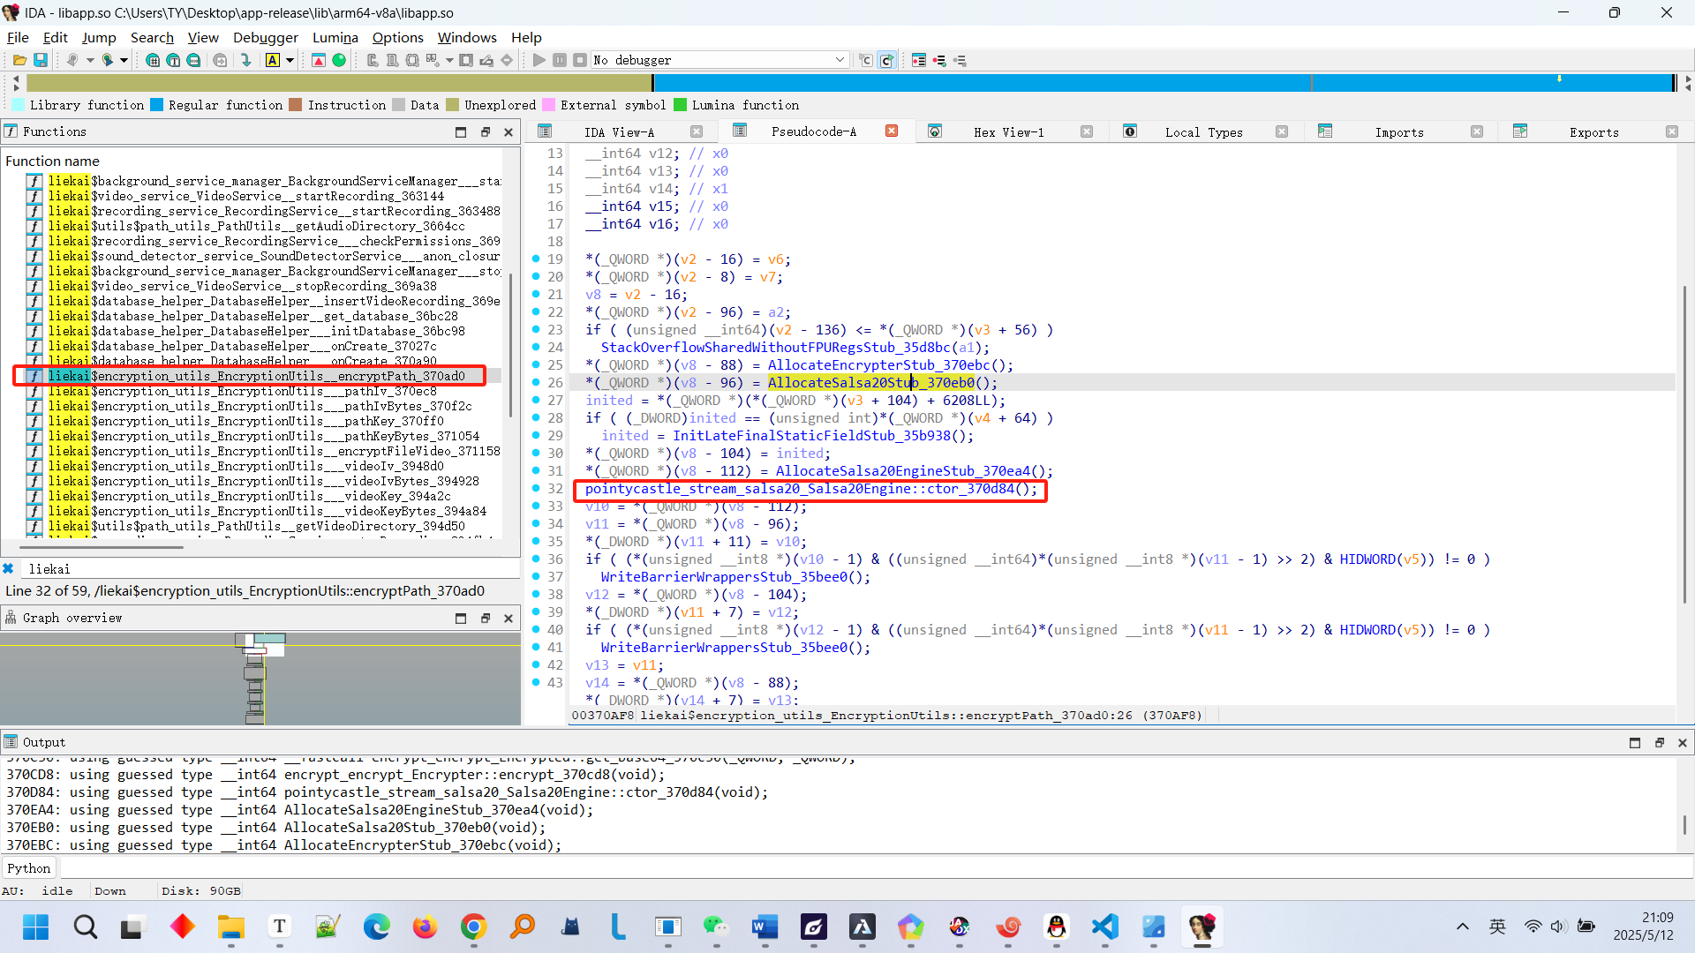The height and width of the screenshot is (953, 1695).
Task: Click AllocateEncrypterStub_370ebc on line 25
Action: (878, 365)
